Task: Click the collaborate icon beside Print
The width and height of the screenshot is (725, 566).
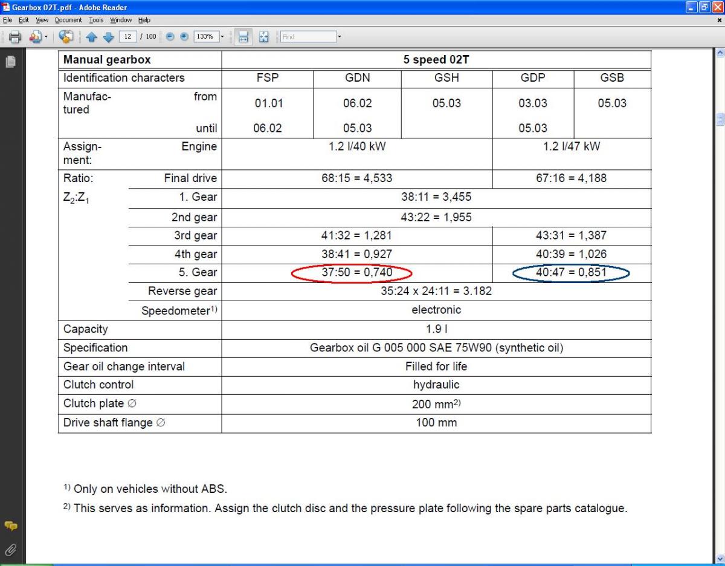Action: tap(35, 37)
